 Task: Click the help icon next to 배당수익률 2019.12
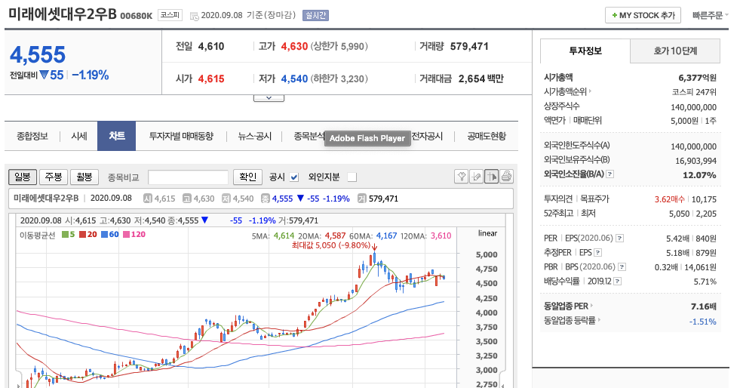coord(617,282)
